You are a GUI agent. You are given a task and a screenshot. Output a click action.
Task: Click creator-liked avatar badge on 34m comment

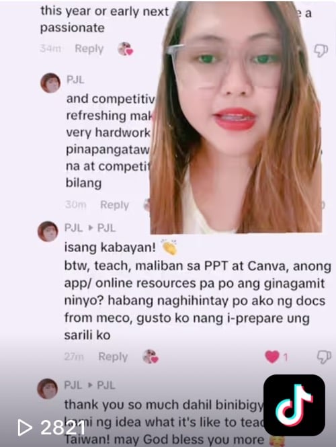(x=126, y=49)
